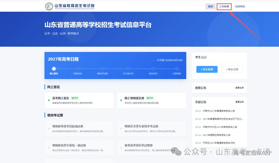This screenshot has width=279, height=163.
Task: Click the 网上报名 section heading
Action: 53,87
